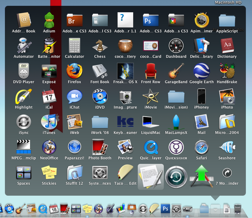Click the Applications stack arrow in Dock
252x218 pixels.
[x=215, y=209]
